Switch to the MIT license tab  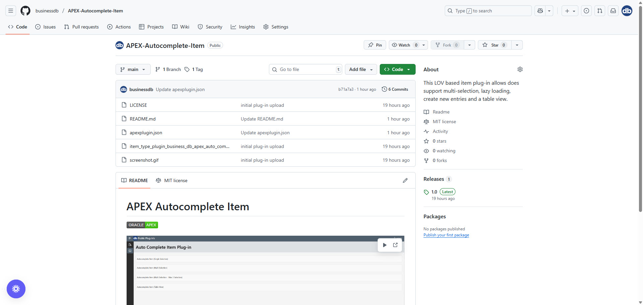tap(172, 180)
